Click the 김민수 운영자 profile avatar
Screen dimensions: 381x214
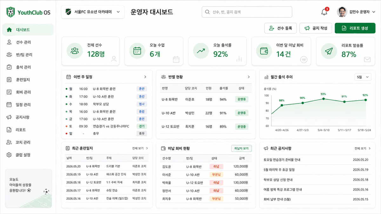342,12
